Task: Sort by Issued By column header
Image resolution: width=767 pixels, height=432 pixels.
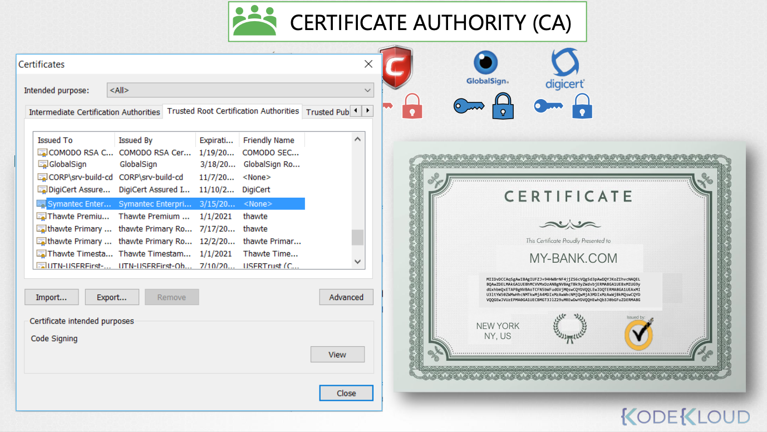Action: pyautogui.click(x=155, y=140)
